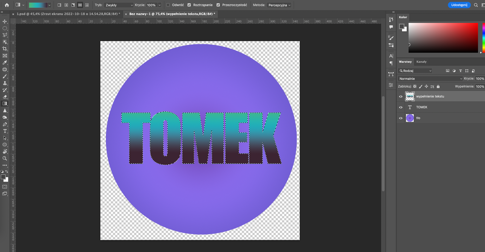Select the Crop tool

[5, 49]
